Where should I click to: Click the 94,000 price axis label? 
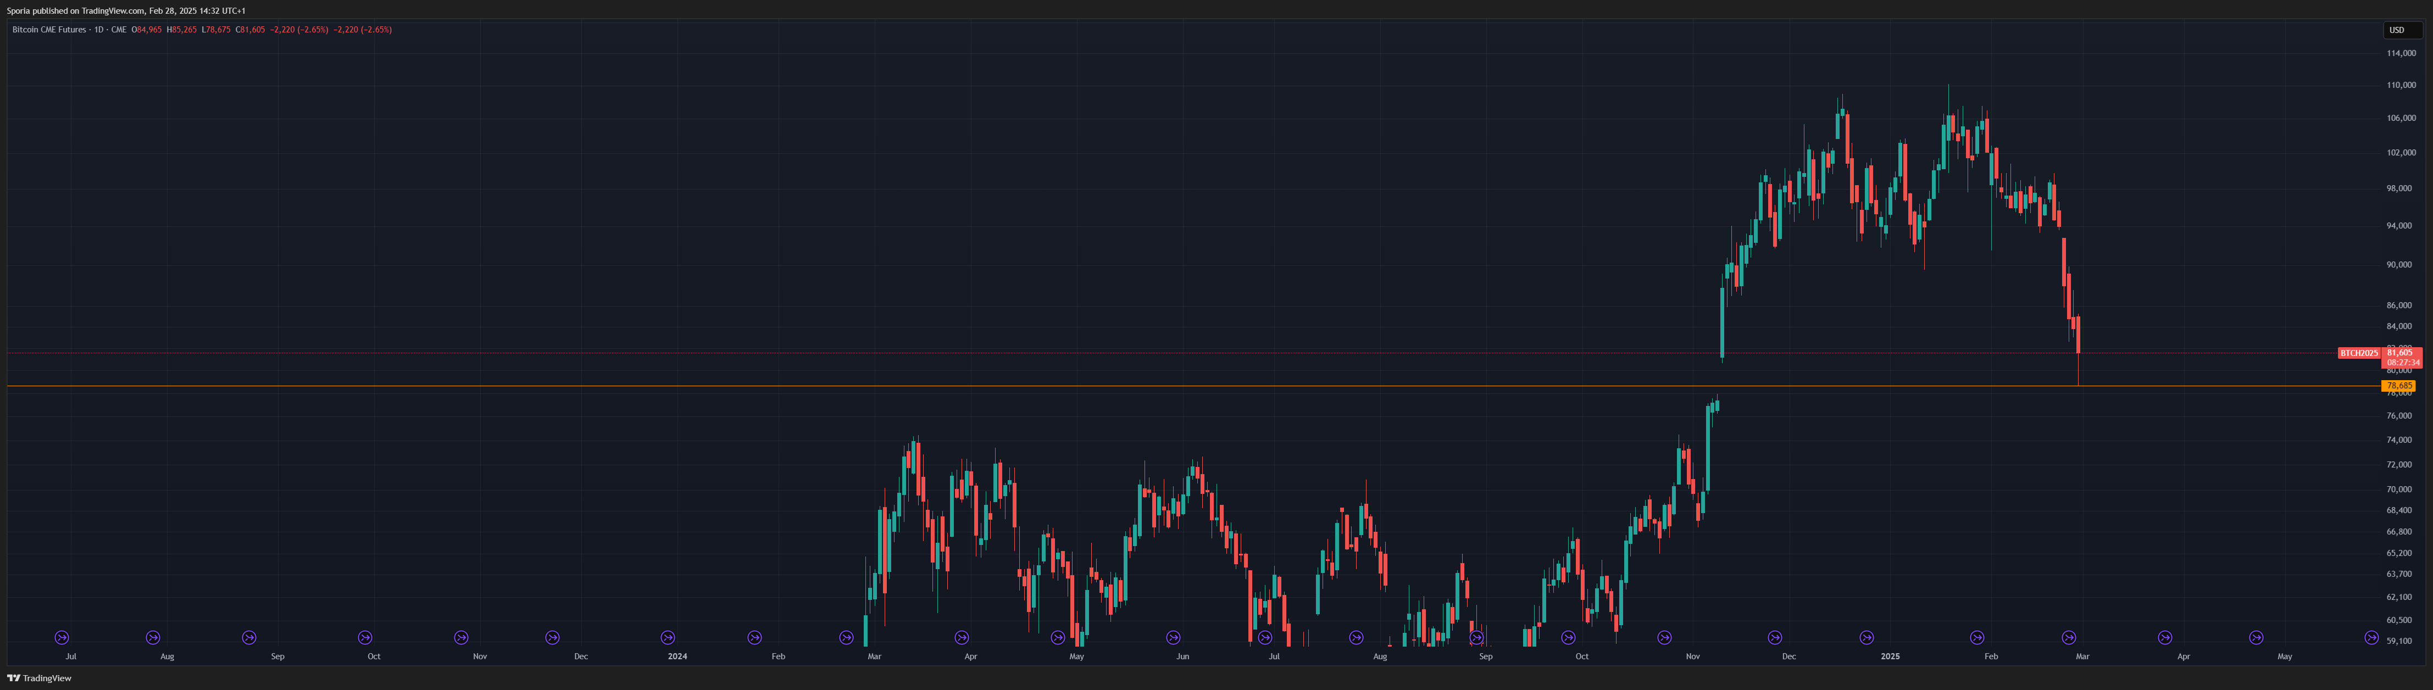pyautogui.click(x=2399, y=226)
